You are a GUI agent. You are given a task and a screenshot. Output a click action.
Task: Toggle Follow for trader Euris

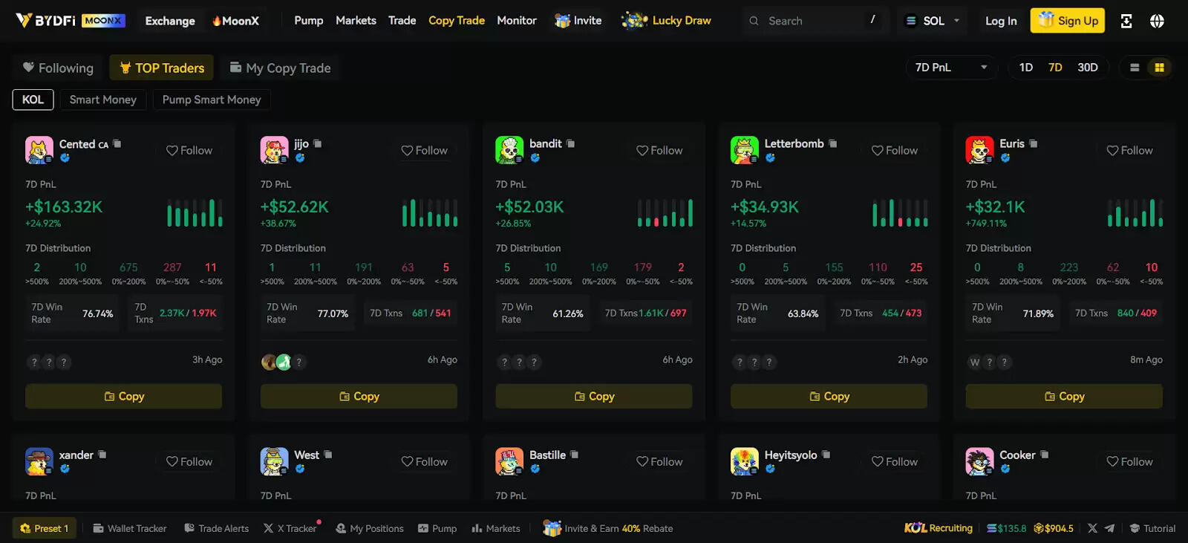[x=1129, y=150]
